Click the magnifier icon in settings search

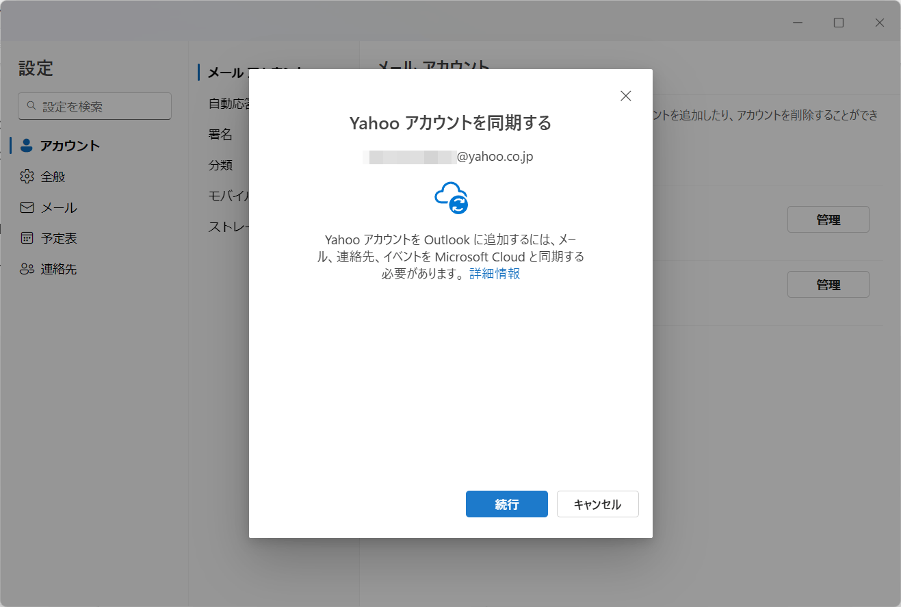click(31, 106)
